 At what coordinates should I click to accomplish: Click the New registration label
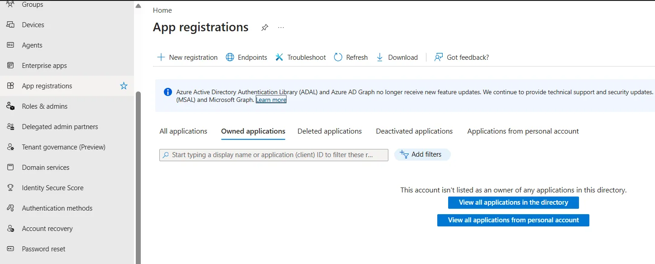click(193, 57)
